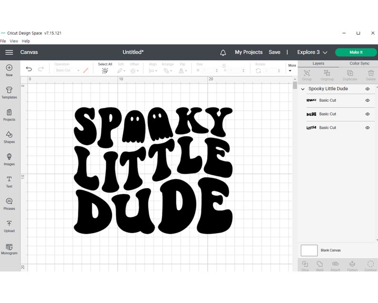
Task: Click the lock aspect ratio icon
Action: pyautogui.click(x=224, y=65)
